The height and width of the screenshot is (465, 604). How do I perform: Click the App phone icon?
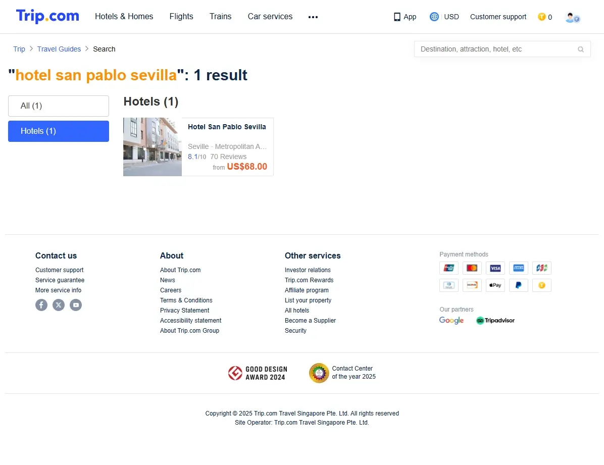(x=397, y=17)
